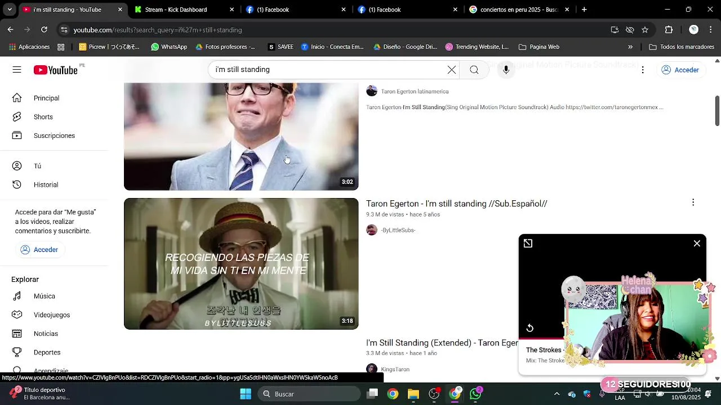Open Todos los marcadores folder

tap(682, 47)
